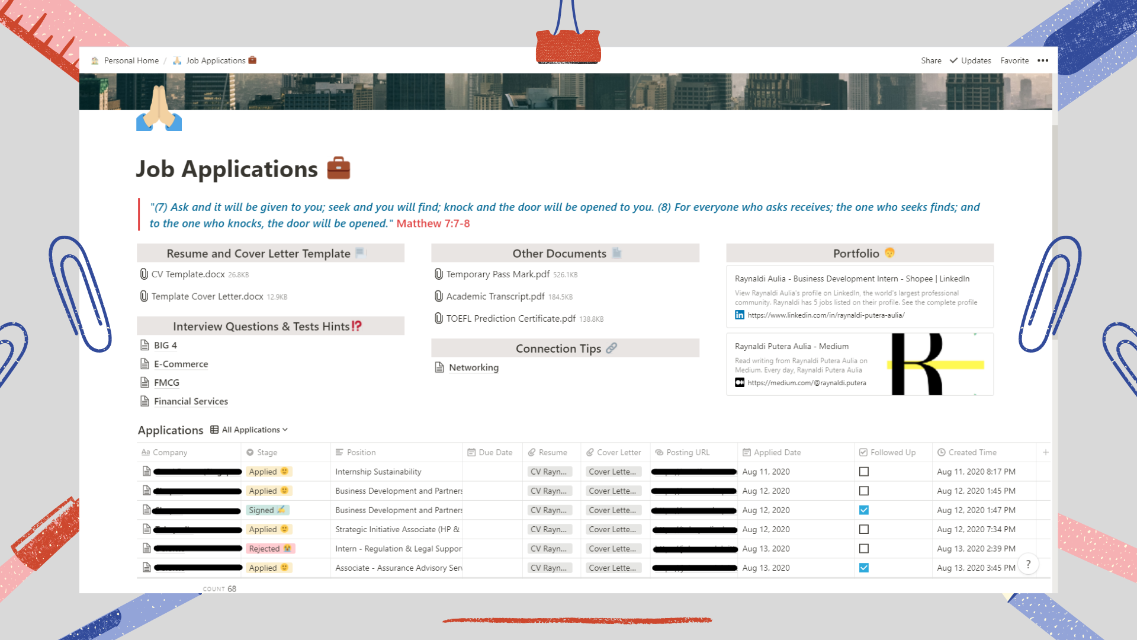
Task: Click the briefcase emoji page icon
Action: click(x=338, y=168)
